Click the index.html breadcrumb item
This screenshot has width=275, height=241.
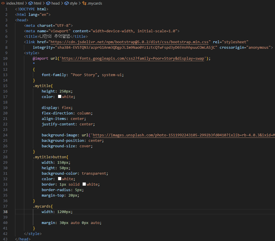(x=15, y=3)
